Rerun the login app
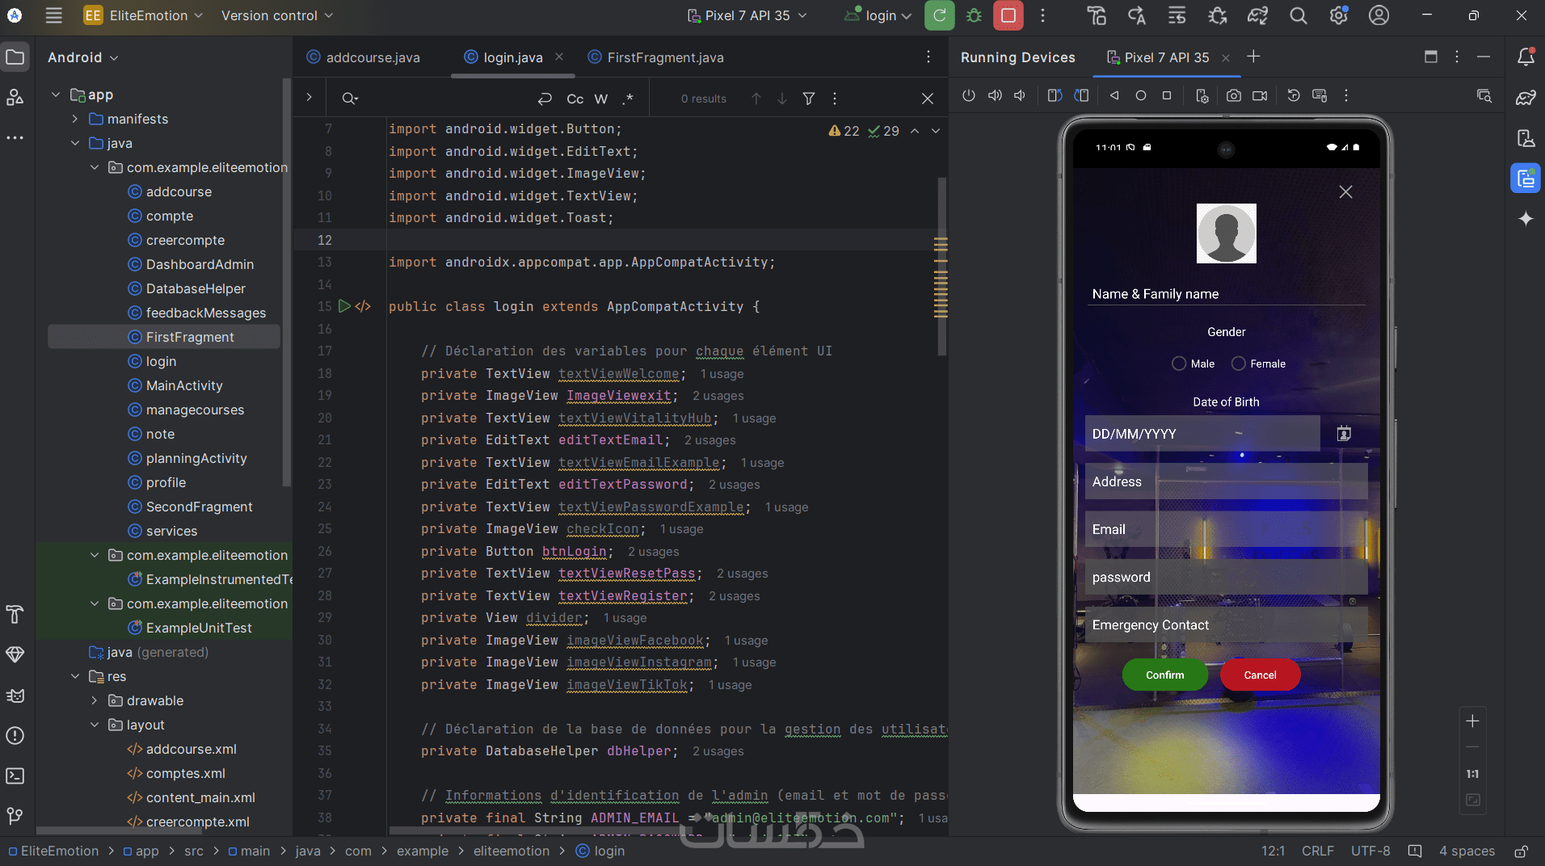This screenshot has height=866, width=1545. [x=939, y=15]
